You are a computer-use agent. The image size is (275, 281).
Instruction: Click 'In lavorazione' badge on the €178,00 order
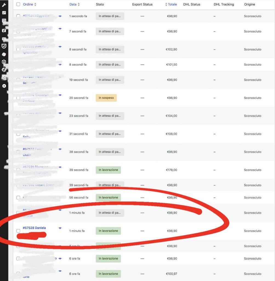tap(108, 170)
